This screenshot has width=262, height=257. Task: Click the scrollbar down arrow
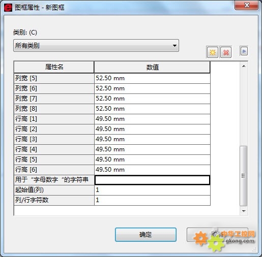point(244,211)
